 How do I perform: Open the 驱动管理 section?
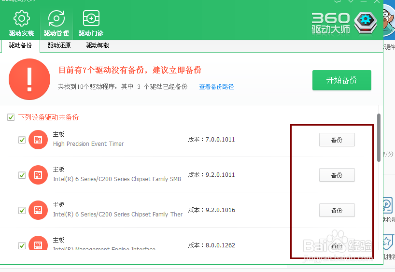coord(56,24)
